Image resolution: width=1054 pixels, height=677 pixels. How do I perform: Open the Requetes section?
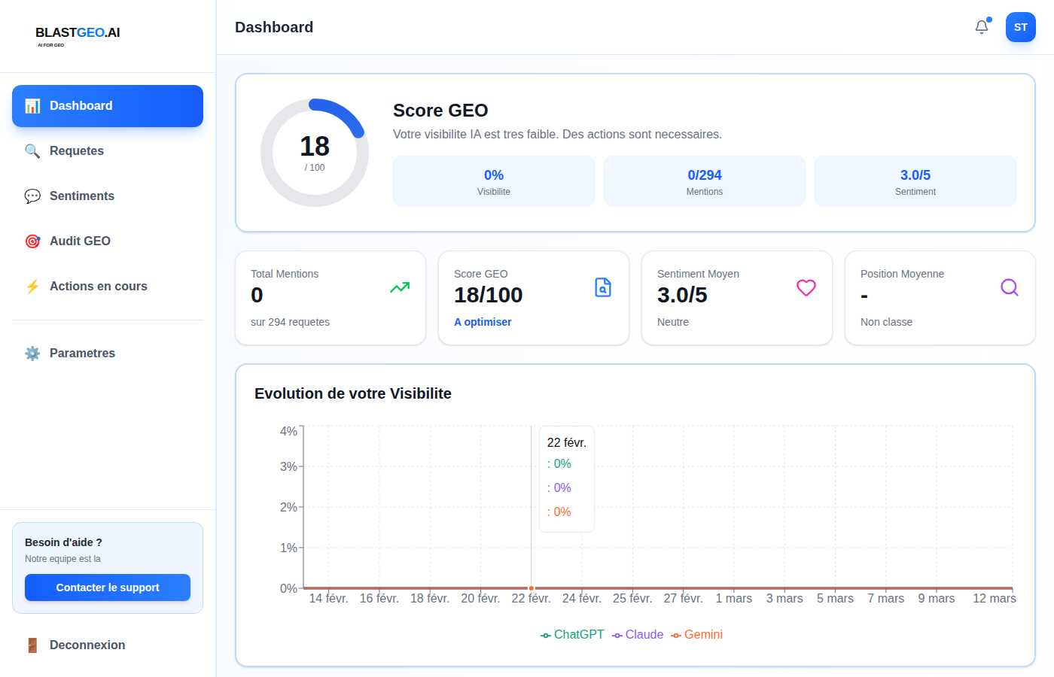point(108,151)
